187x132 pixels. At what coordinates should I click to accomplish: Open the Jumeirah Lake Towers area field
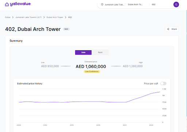[x=114, y=4]
